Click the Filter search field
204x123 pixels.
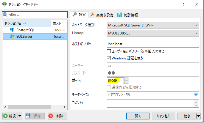(x=35, y=15)
